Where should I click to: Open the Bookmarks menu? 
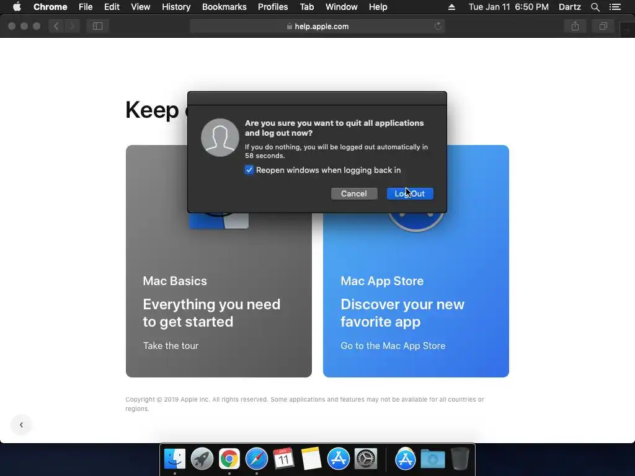click(224, 7)
